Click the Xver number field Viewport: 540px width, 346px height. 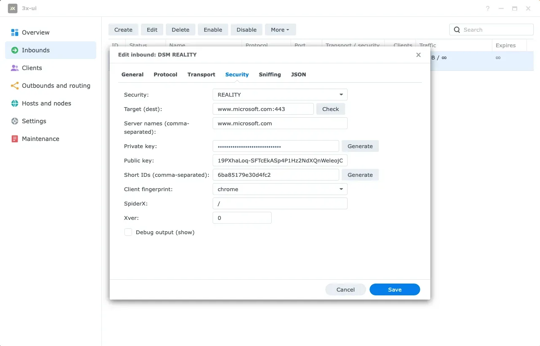click(242, 218)
